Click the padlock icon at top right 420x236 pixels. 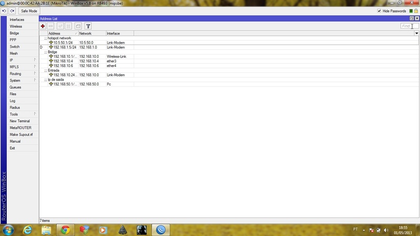click(416, 11)
